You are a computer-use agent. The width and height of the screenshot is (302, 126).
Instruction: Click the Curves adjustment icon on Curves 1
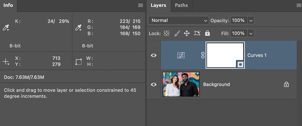point(181,55)
